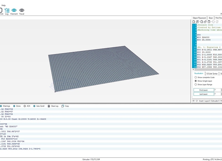Click the First Layer button

(x=204, y=90)
